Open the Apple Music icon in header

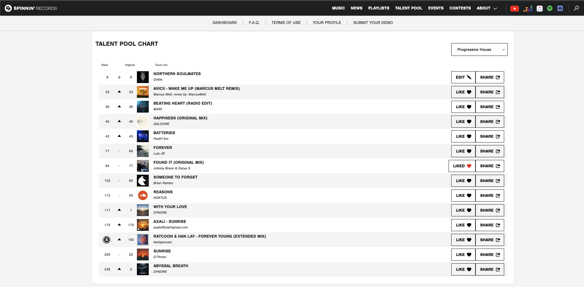pos(540,9)
